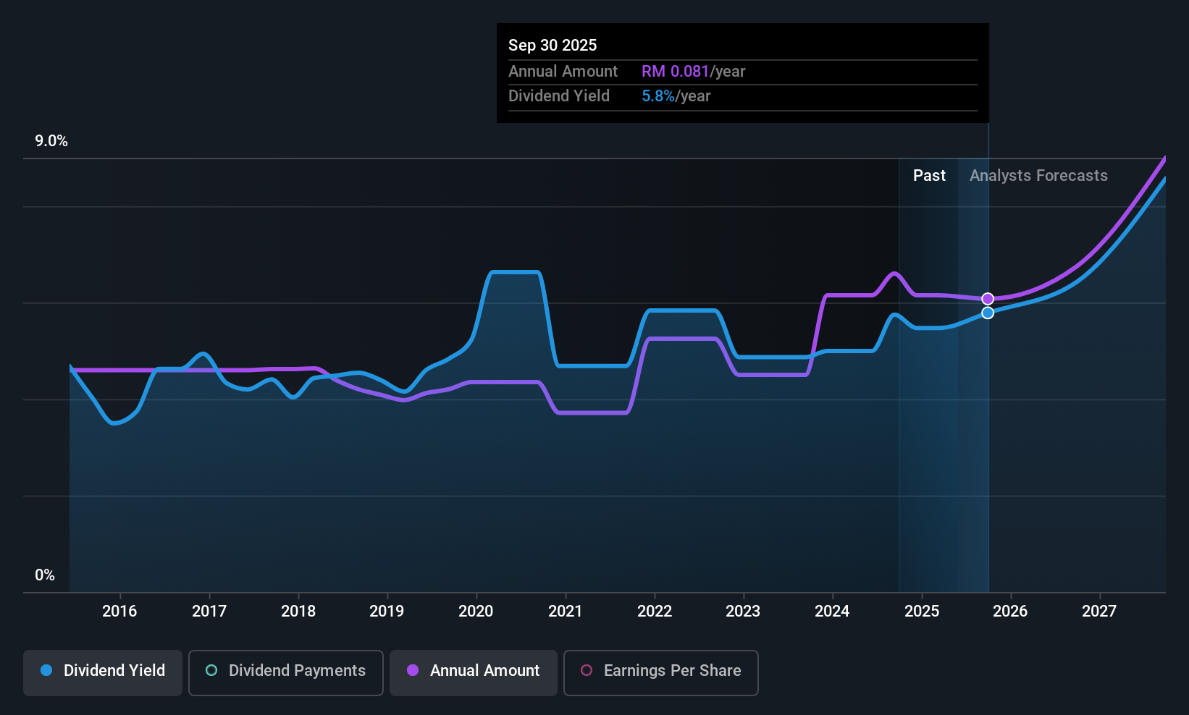Click the 2022 x-axis year label

pos(655,612)
